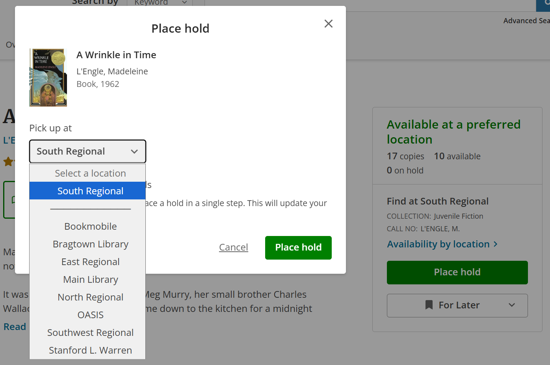Choose "Select a location" placeholder option
The height and width of the screenshot is (365, 550).
point(90,173)
